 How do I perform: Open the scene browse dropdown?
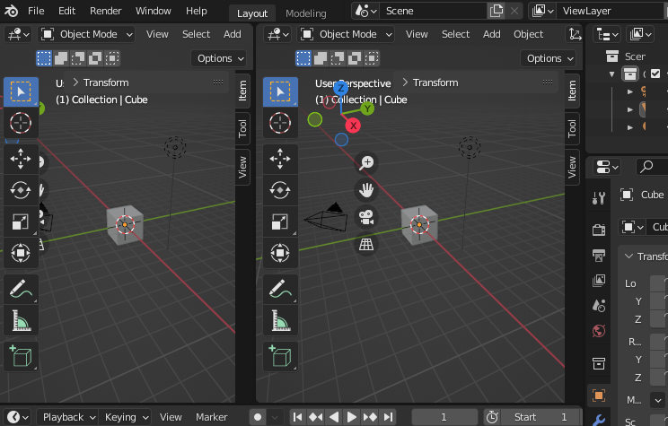coord(365,11)
